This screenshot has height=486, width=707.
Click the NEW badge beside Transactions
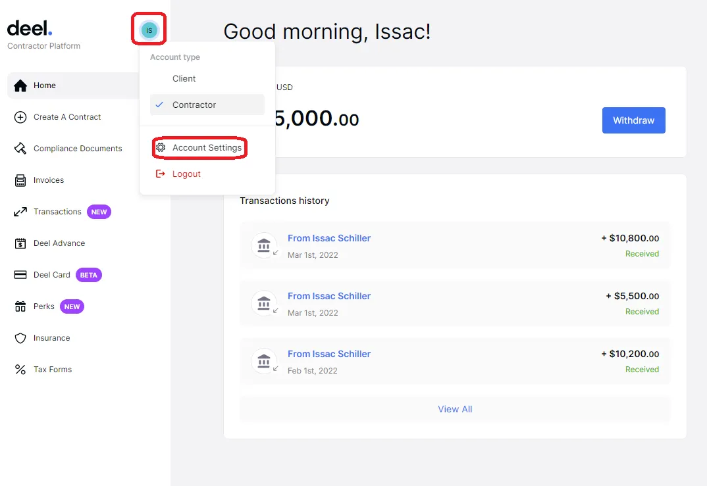[x=99, y=212]
